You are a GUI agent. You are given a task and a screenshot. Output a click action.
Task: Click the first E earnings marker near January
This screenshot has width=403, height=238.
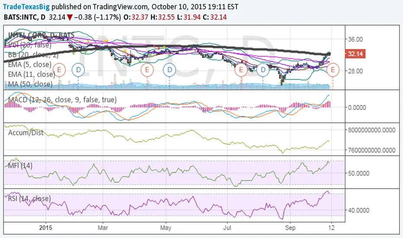[59, 70]
